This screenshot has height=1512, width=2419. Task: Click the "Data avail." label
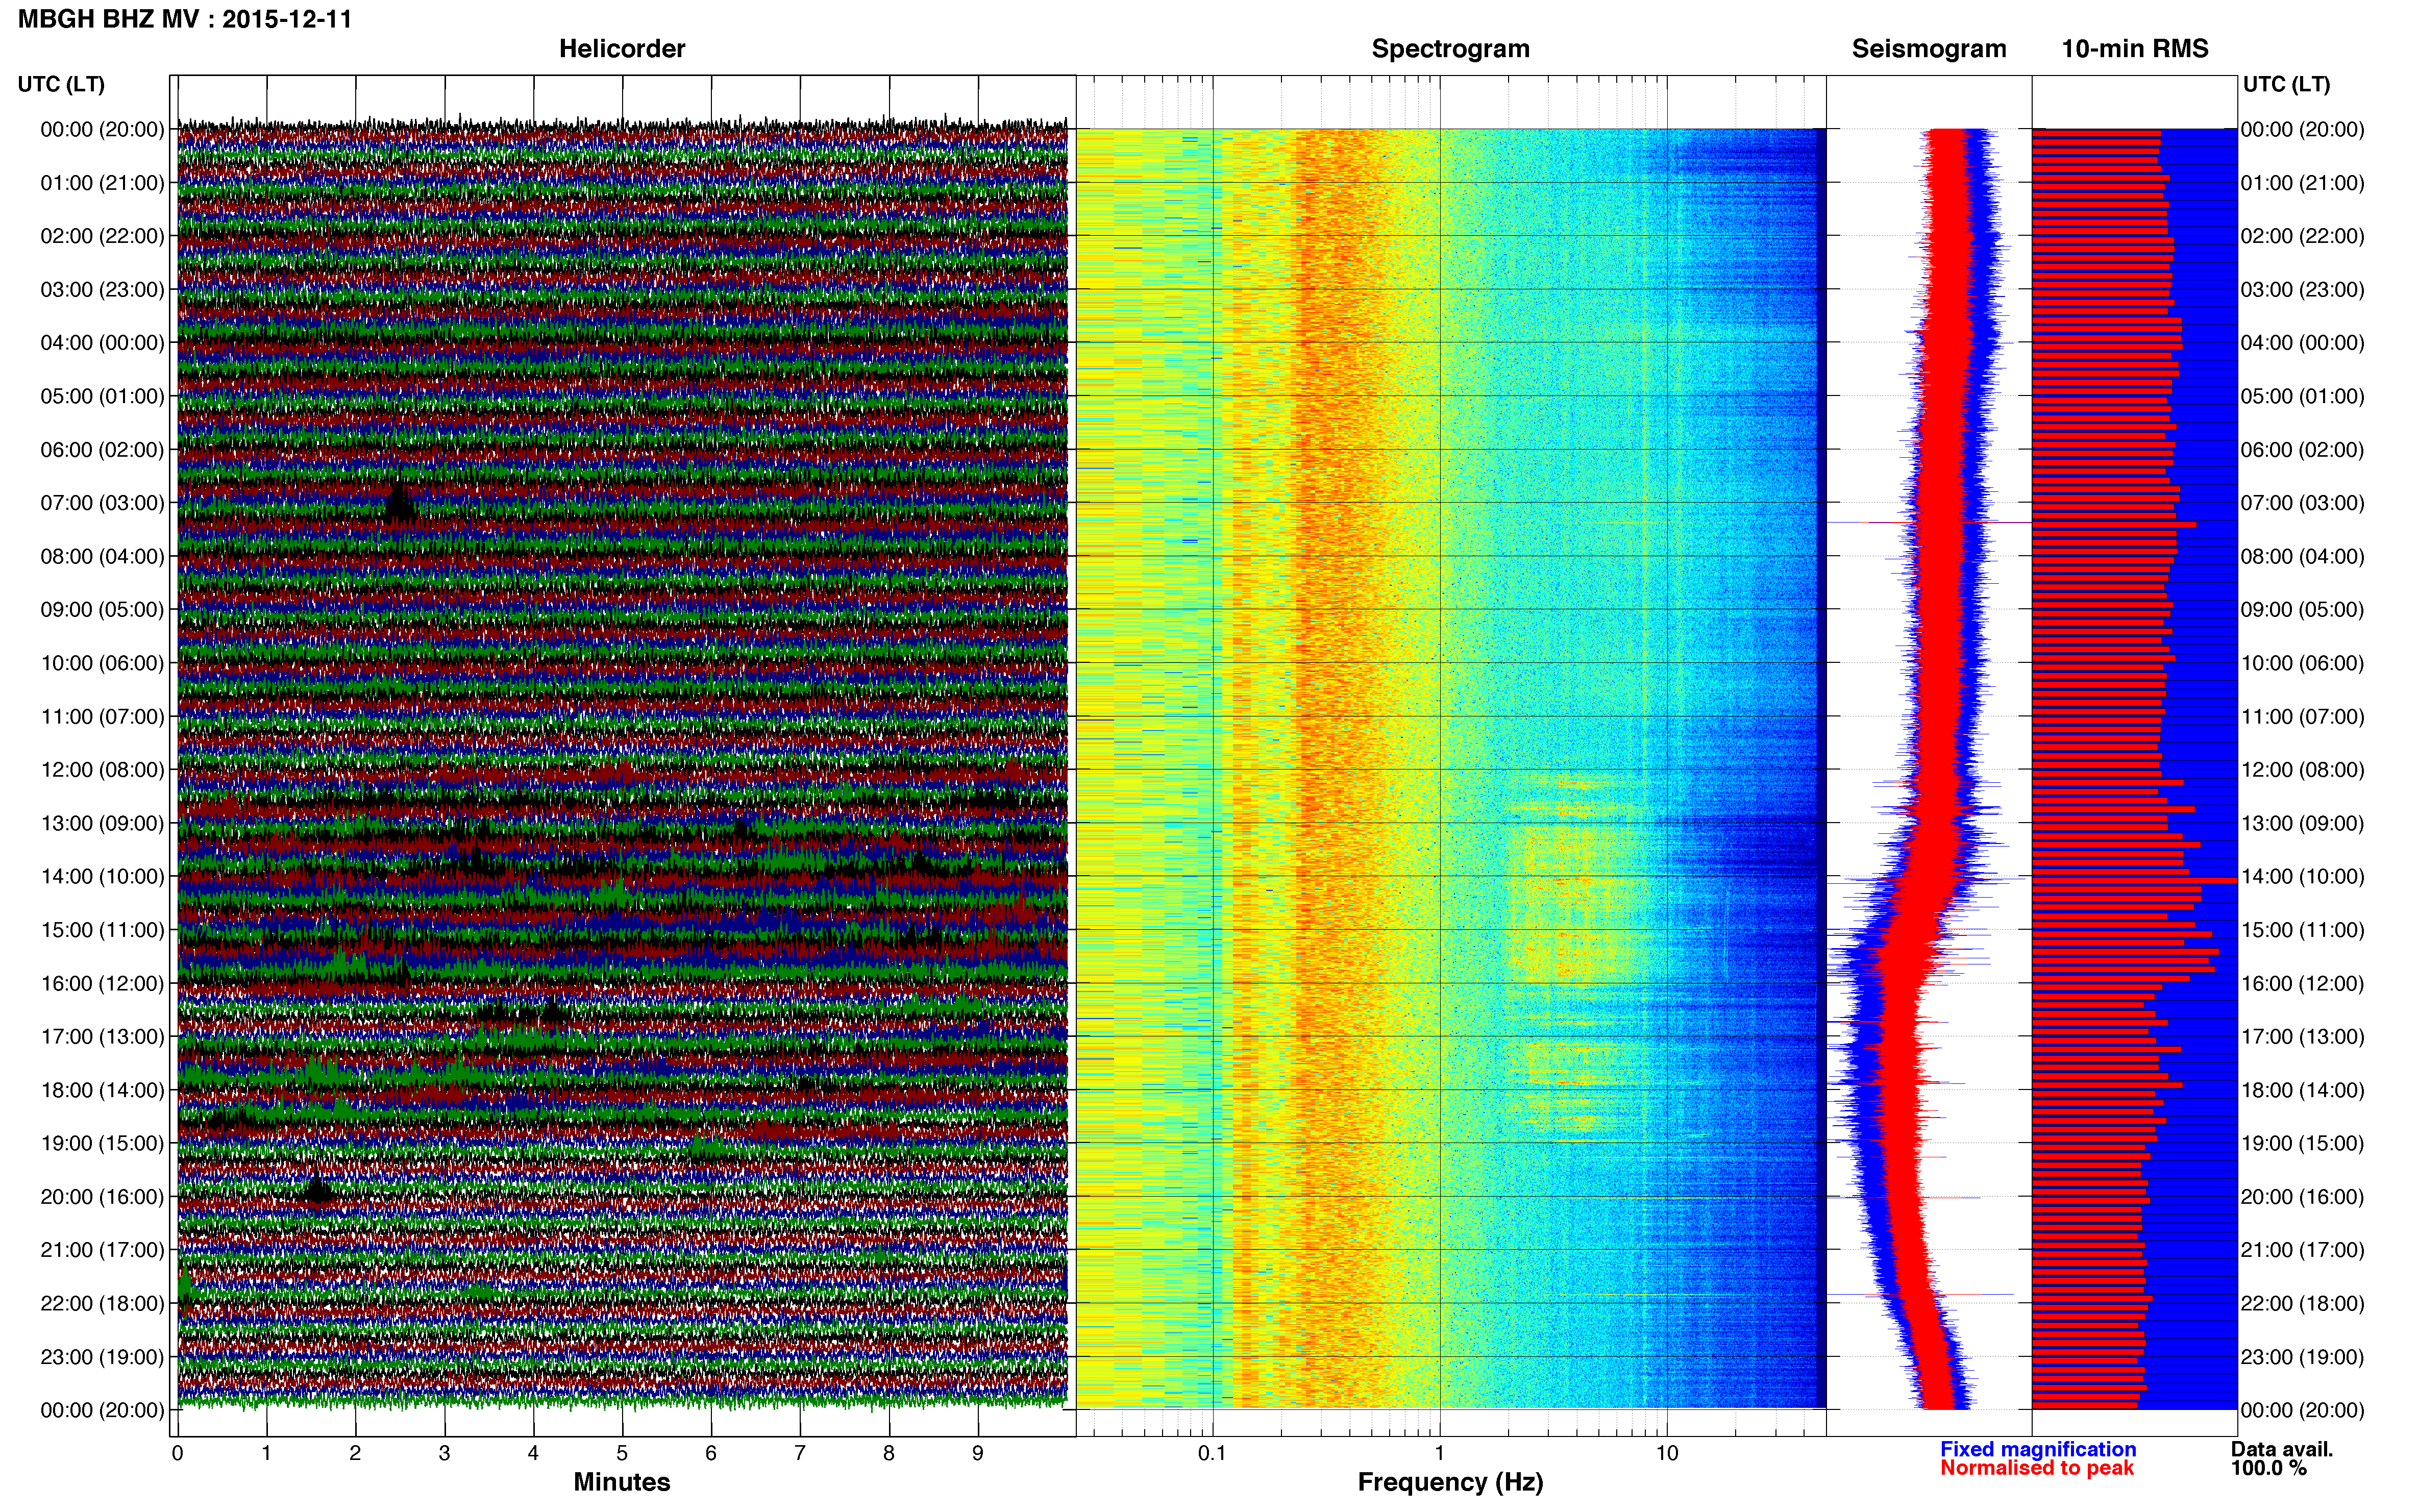pos(2282,1449)
